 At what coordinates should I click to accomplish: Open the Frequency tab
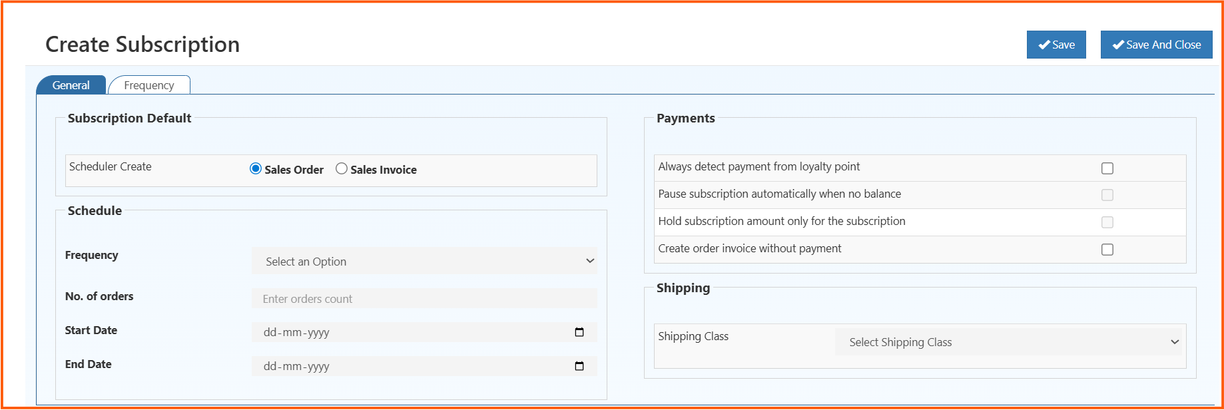point(149,85)
